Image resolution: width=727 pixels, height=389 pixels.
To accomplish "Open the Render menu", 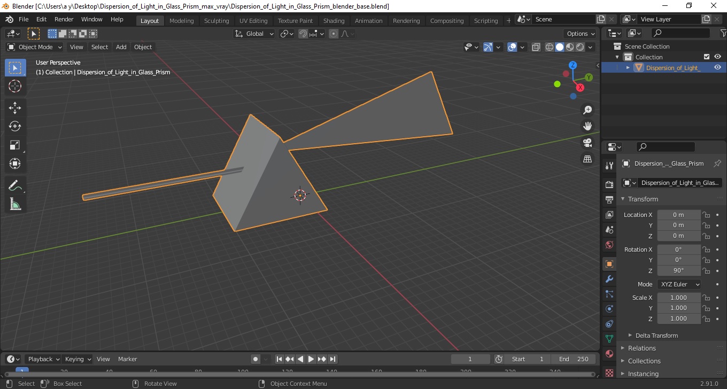I will (64, 19).
